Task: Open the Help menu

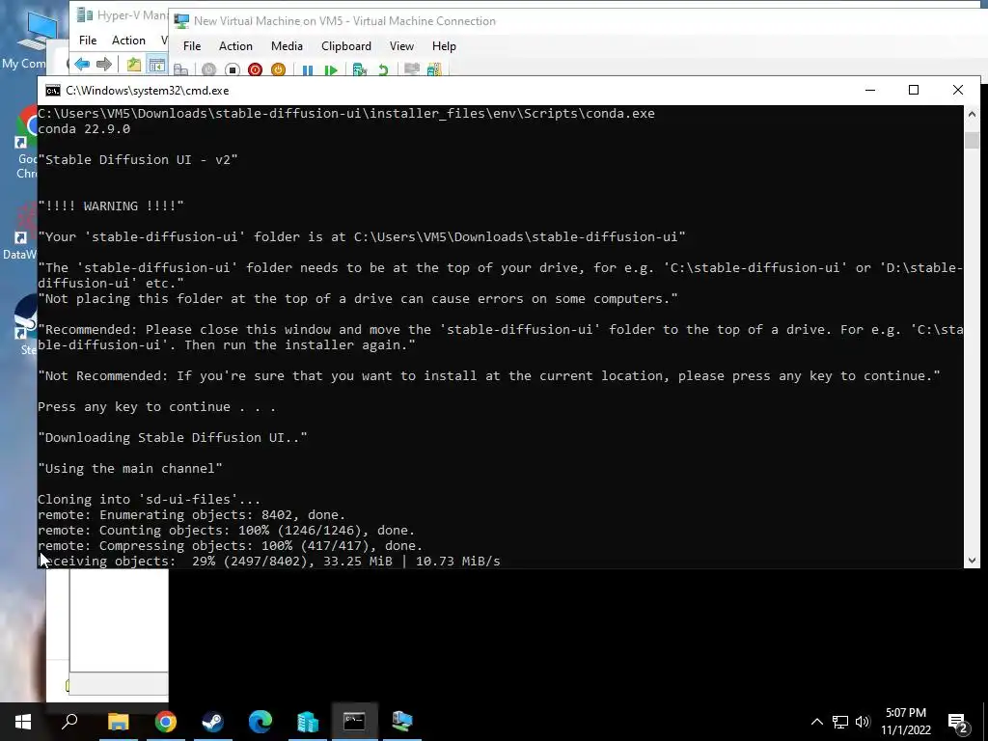Action: 444,46
